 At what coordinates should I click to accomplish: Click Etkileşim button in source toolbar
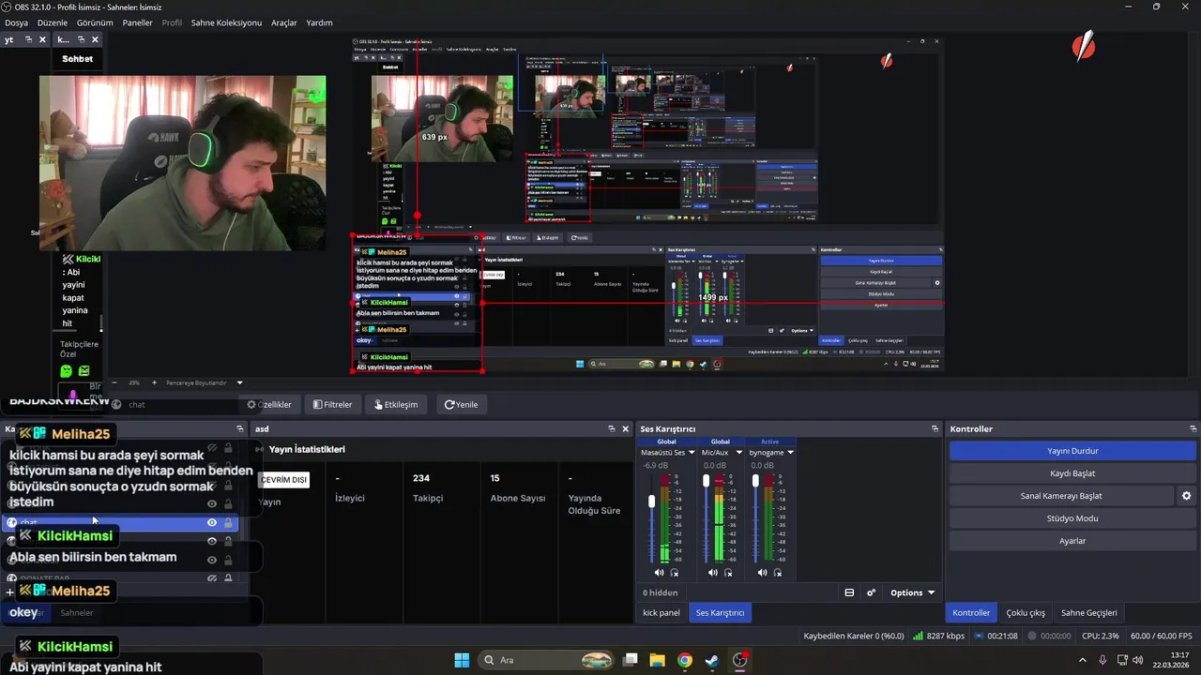point(395,405)
